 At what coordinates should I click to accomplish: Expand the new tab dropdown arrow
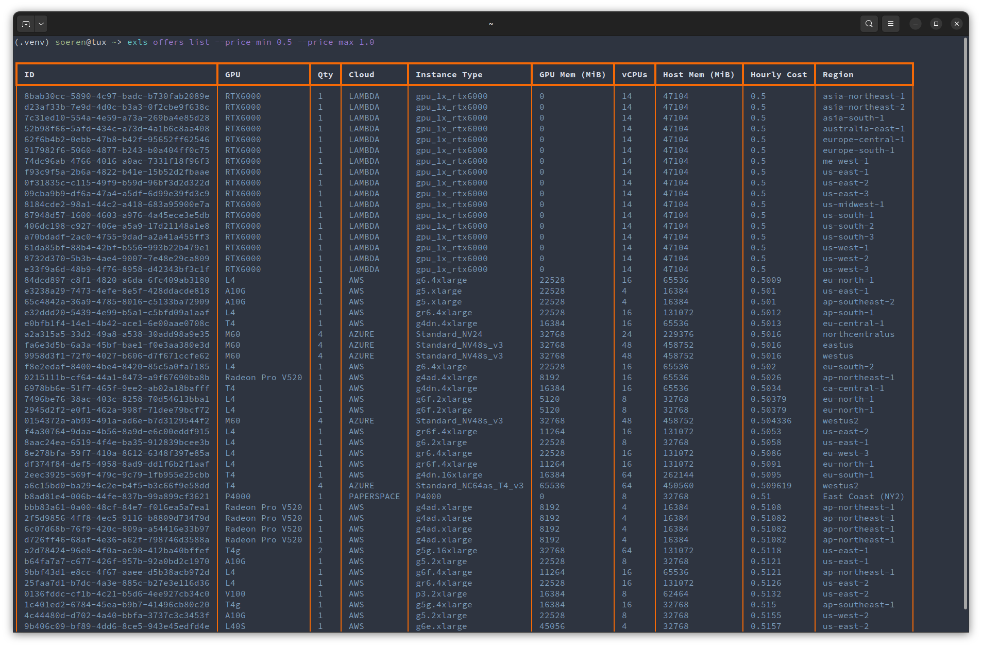pyautogui.click(x=41, y=24)
